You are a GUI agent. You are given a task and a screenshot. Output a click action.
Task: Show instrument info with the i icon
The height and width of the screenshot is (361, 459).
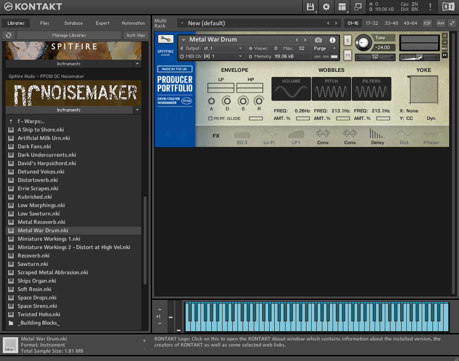tap(333, 40)
